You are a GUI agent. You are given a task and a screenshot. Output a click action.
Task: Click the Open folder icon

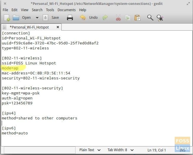pyautogui.click(x=16, y=18)
